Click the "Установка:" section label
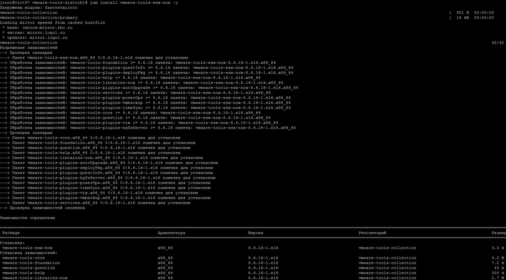Image resolution: width=506 pixels, height=280 pixels. click(12, 243)
